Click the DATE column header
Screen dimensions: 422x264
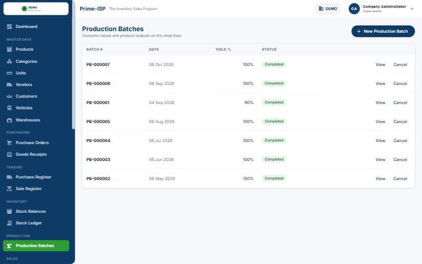tap(154, 49)
